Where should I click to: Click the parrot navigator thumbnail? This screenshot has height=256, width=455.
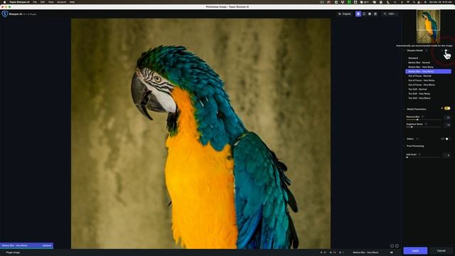(428, 26)
